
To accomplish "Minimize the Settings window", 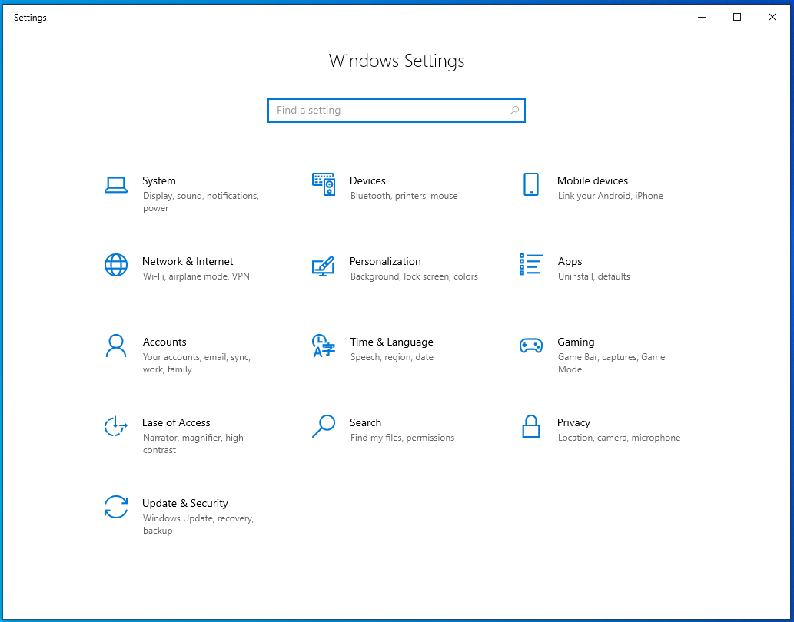I will coord(702,17).
